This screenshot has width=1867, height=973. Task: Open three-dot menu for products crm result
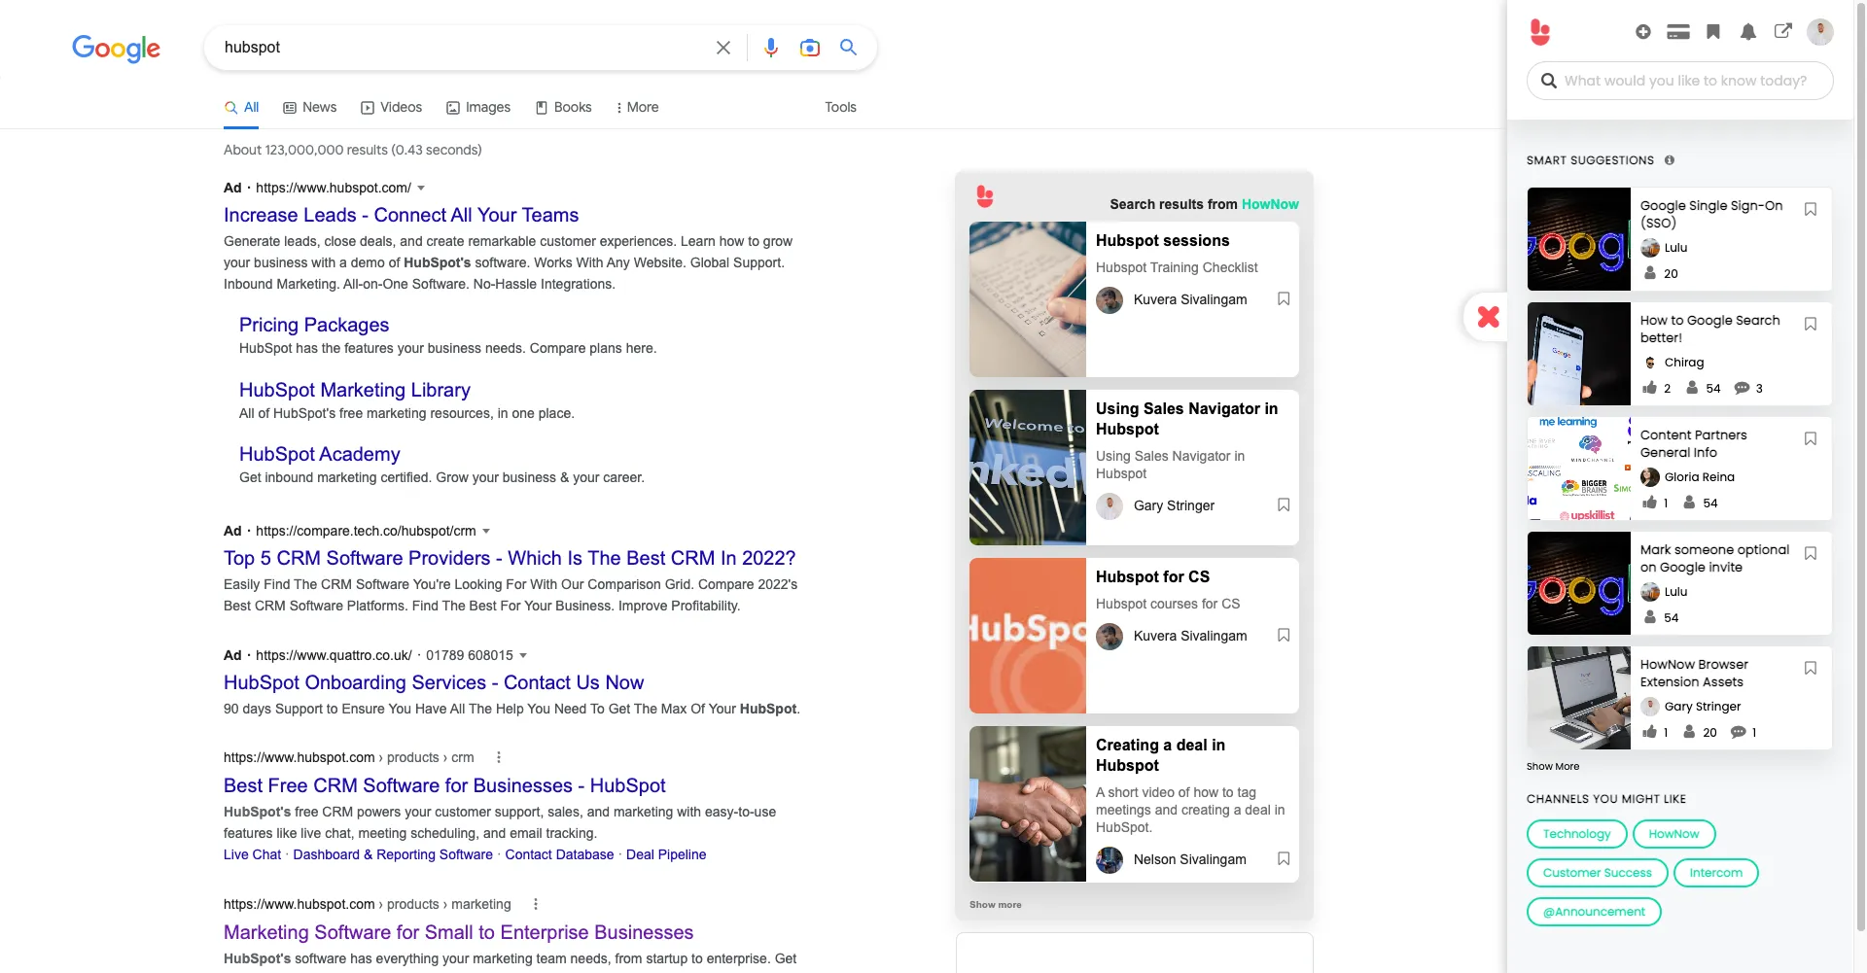[499, 757]
